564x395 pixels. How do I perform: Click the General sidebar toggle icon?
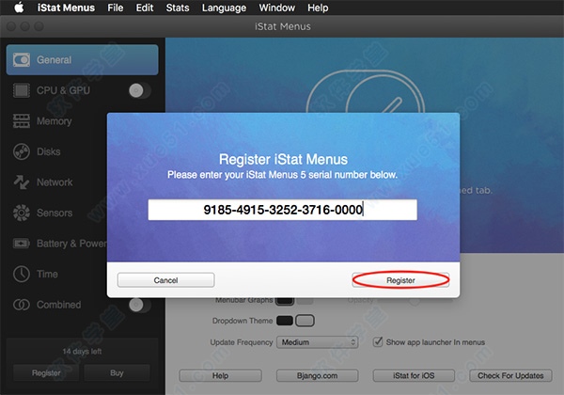point(22,59)
